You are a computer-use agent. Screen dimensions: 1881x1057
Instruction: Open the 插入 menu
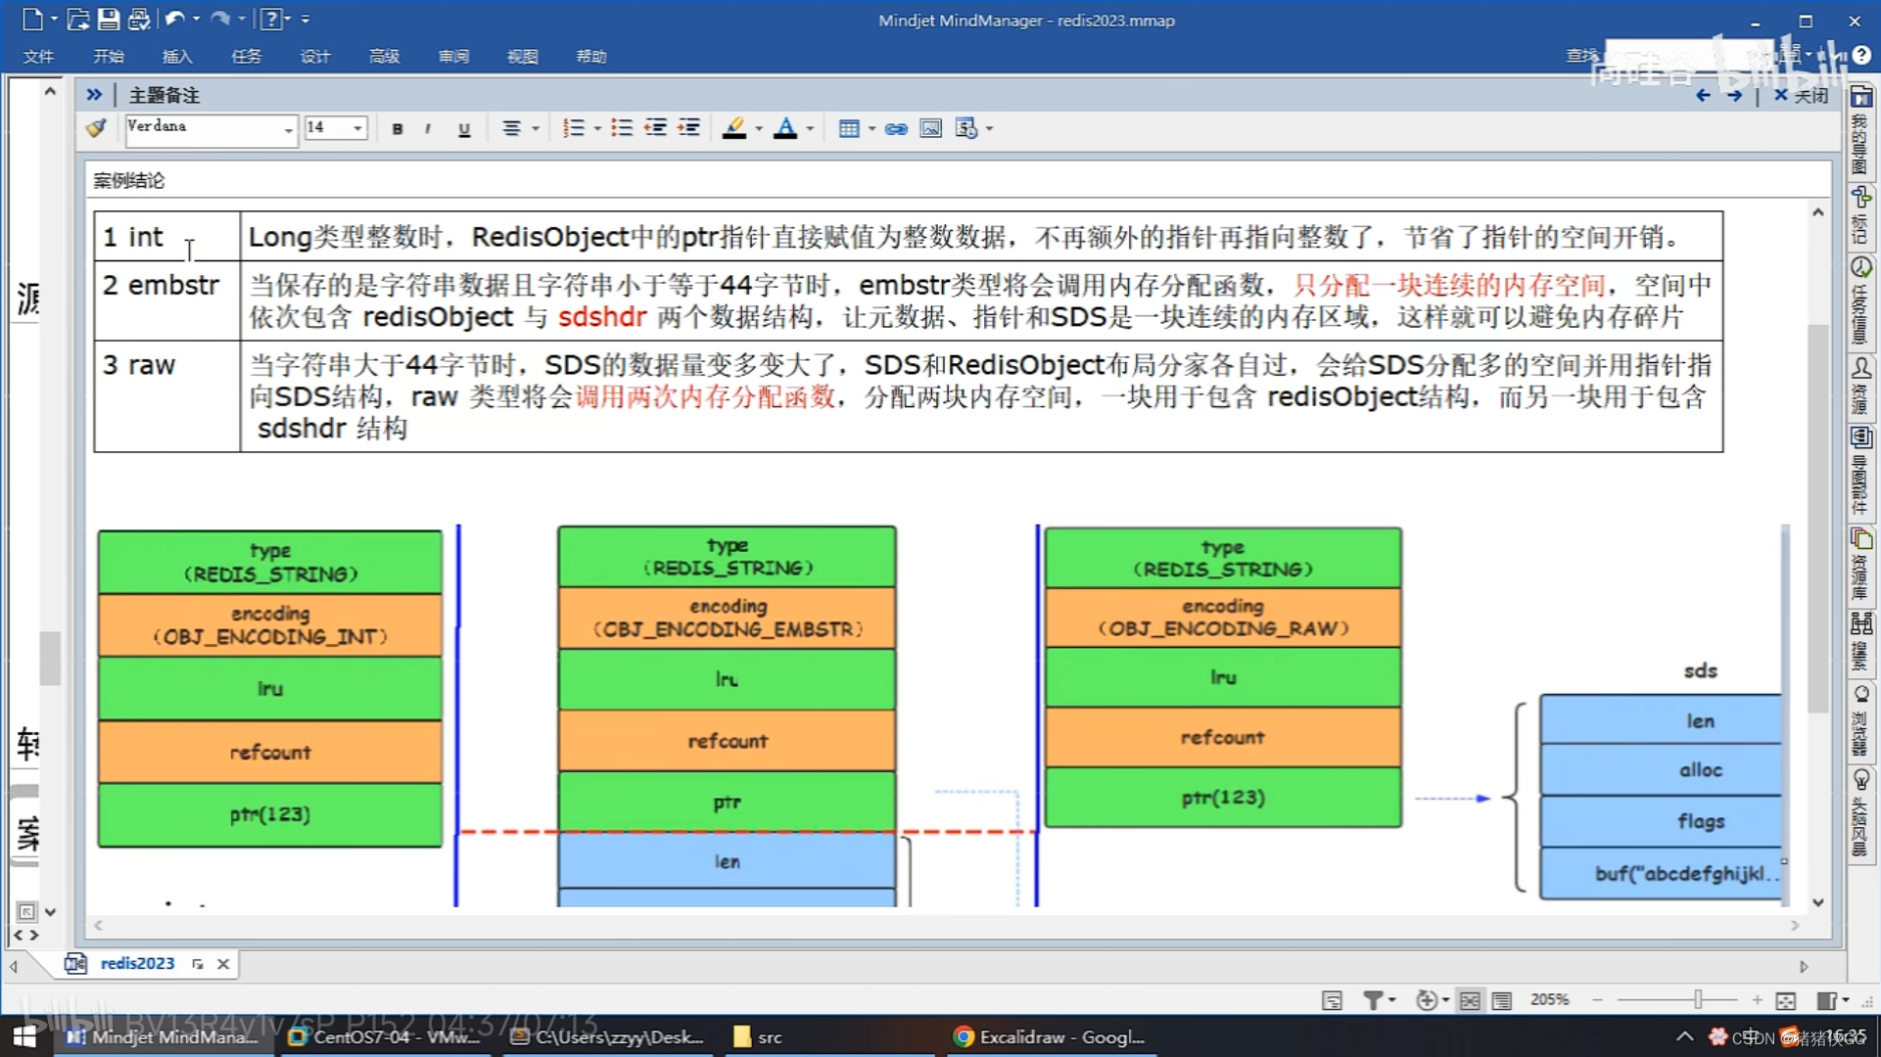(x=177, y=56)
